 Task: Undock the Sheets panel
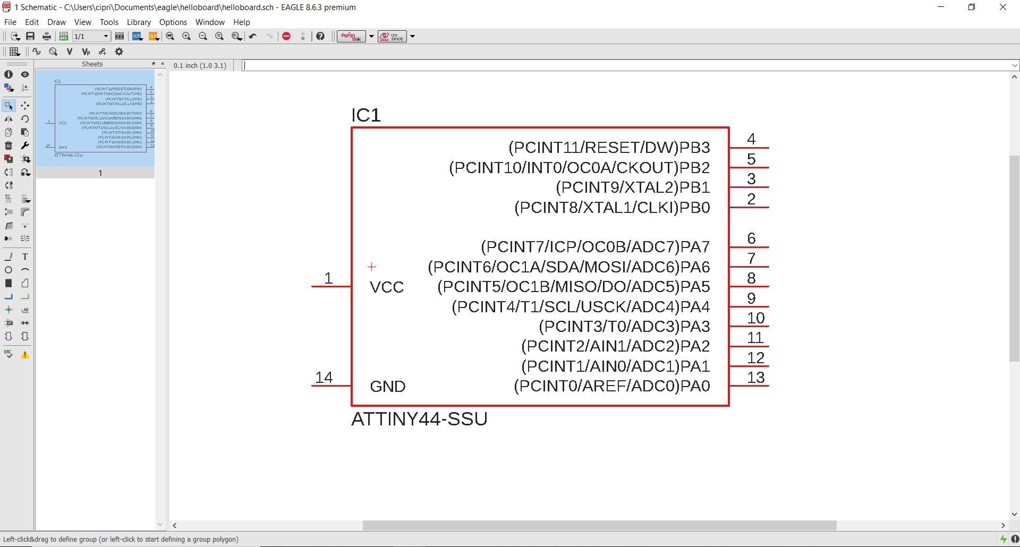tap(154, 64)
